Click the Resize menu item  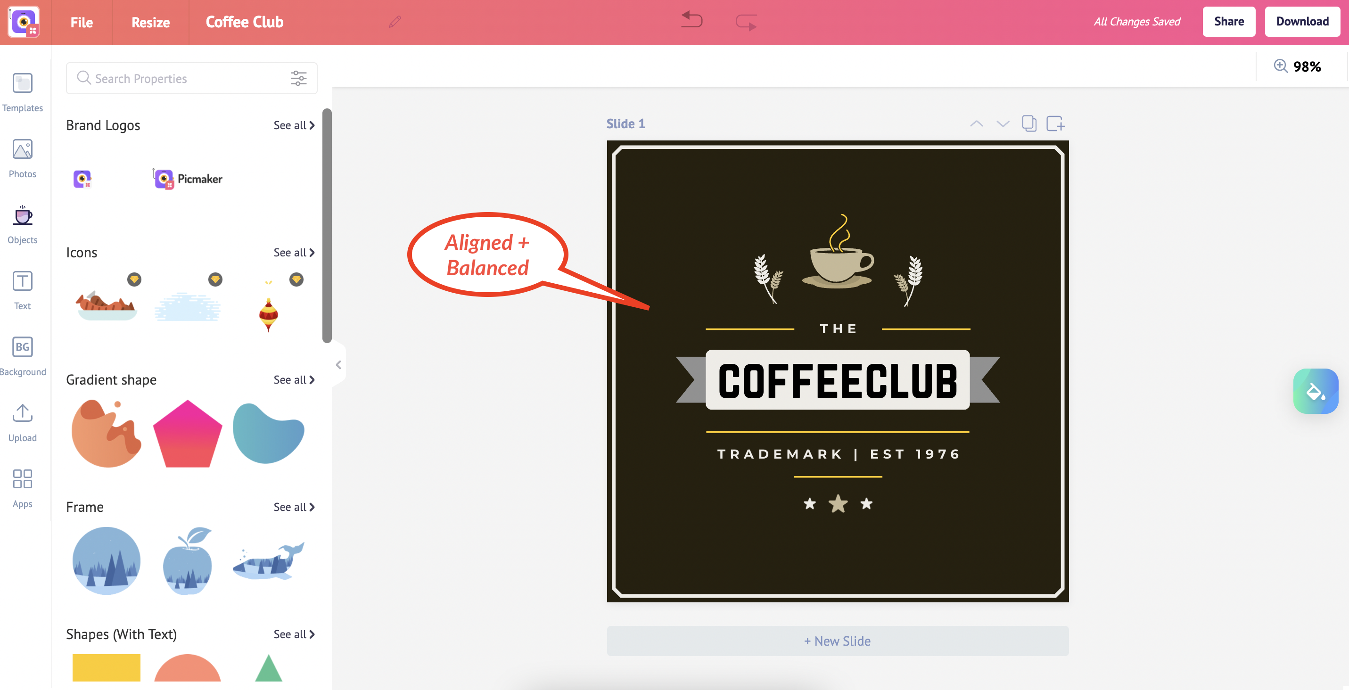click(150, 22)
